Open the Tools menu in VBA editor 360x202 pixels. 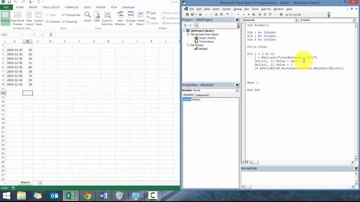coord(255,9)
